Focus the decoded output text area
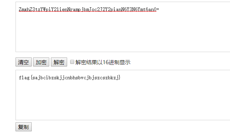This screenshot has height=136, width=230. pyautogui.click(x=123, y=95)
